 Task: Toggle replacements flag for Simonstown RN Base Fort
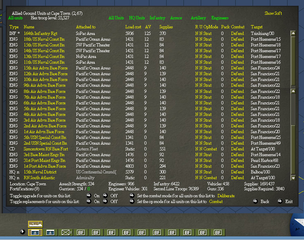[197, 149]
